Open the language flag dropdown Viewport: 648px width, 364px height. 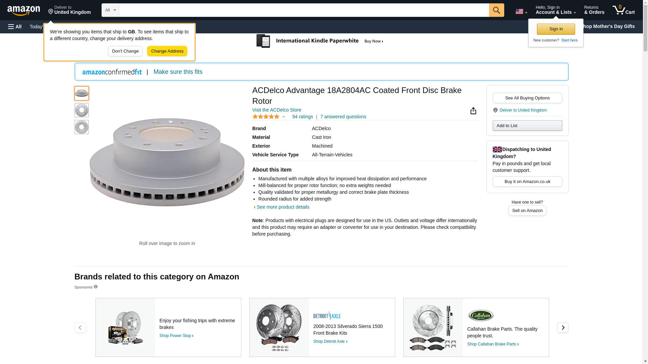[x=521, y=11]
